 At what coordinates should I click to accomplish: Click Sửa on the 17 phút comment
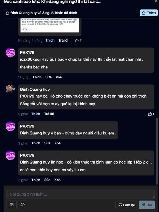(48, 77)
